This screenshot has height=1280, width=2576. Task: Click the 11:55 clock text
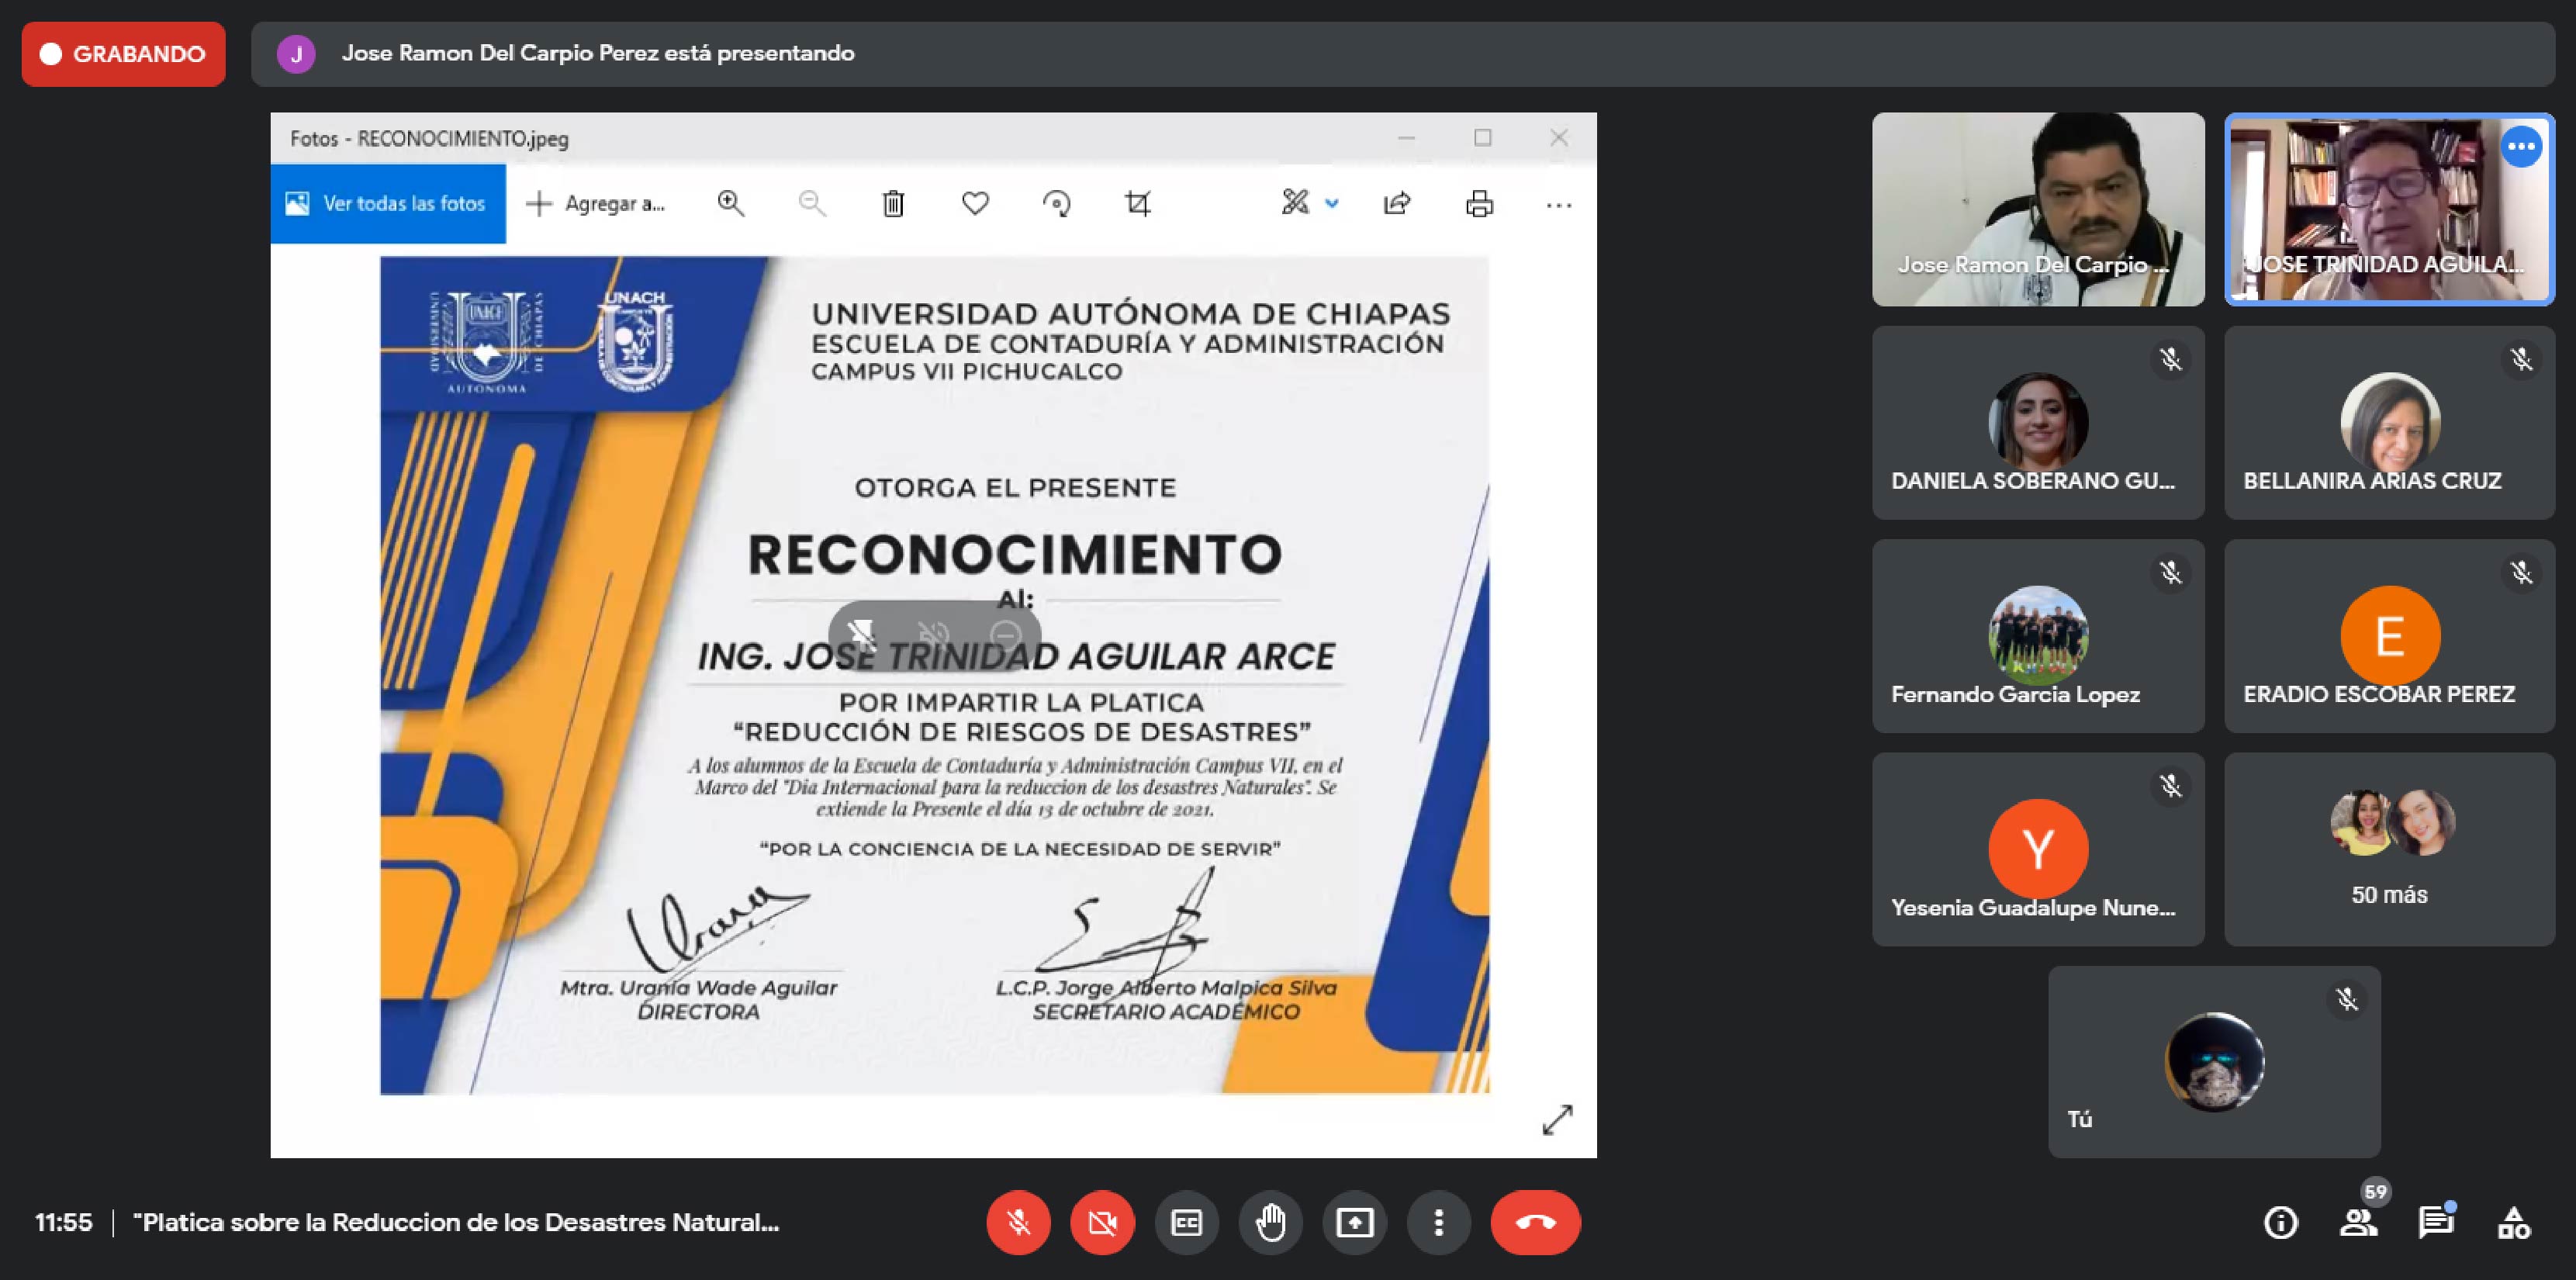(x=63, y=1222)
